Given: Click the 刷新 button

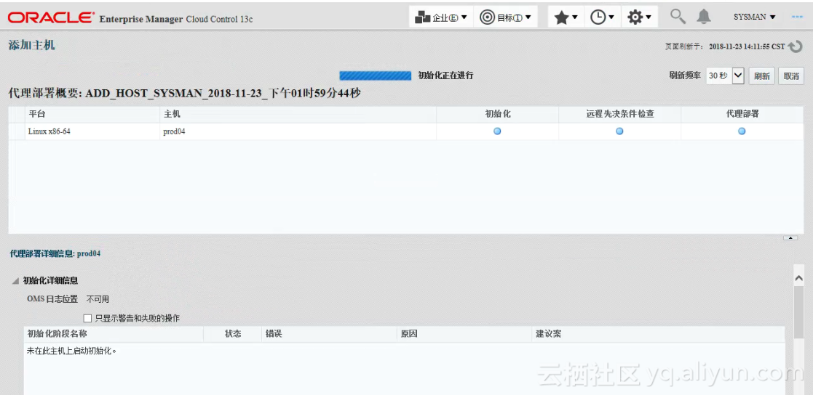Looking at the screenshot, I should (x=761, y=76).
